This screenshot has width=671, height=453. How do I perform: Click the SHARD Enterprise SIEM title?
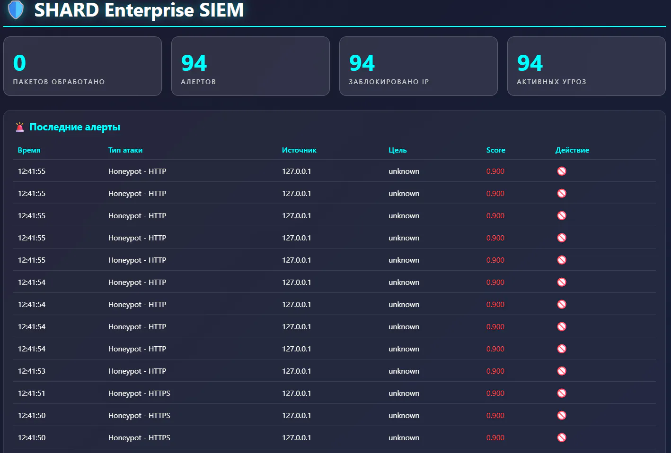click(x=139, y=10)
